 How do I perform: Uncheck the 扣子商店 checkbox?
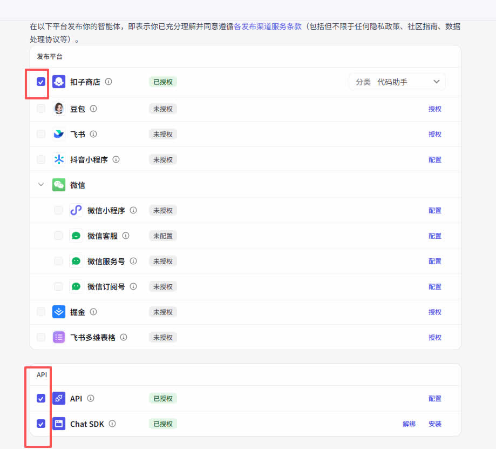coord(41,82)
